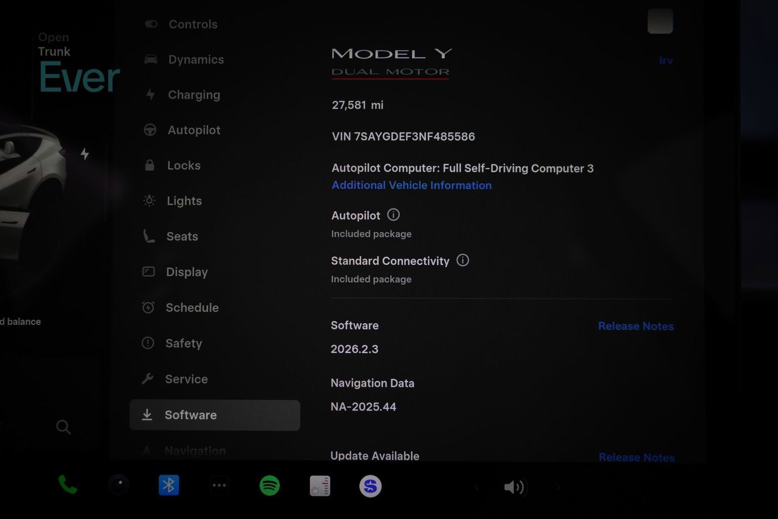Select Autopilot in the sidebar
This screenshot has height=519, width=778.
pyautogui.click(x=194, y=130)
